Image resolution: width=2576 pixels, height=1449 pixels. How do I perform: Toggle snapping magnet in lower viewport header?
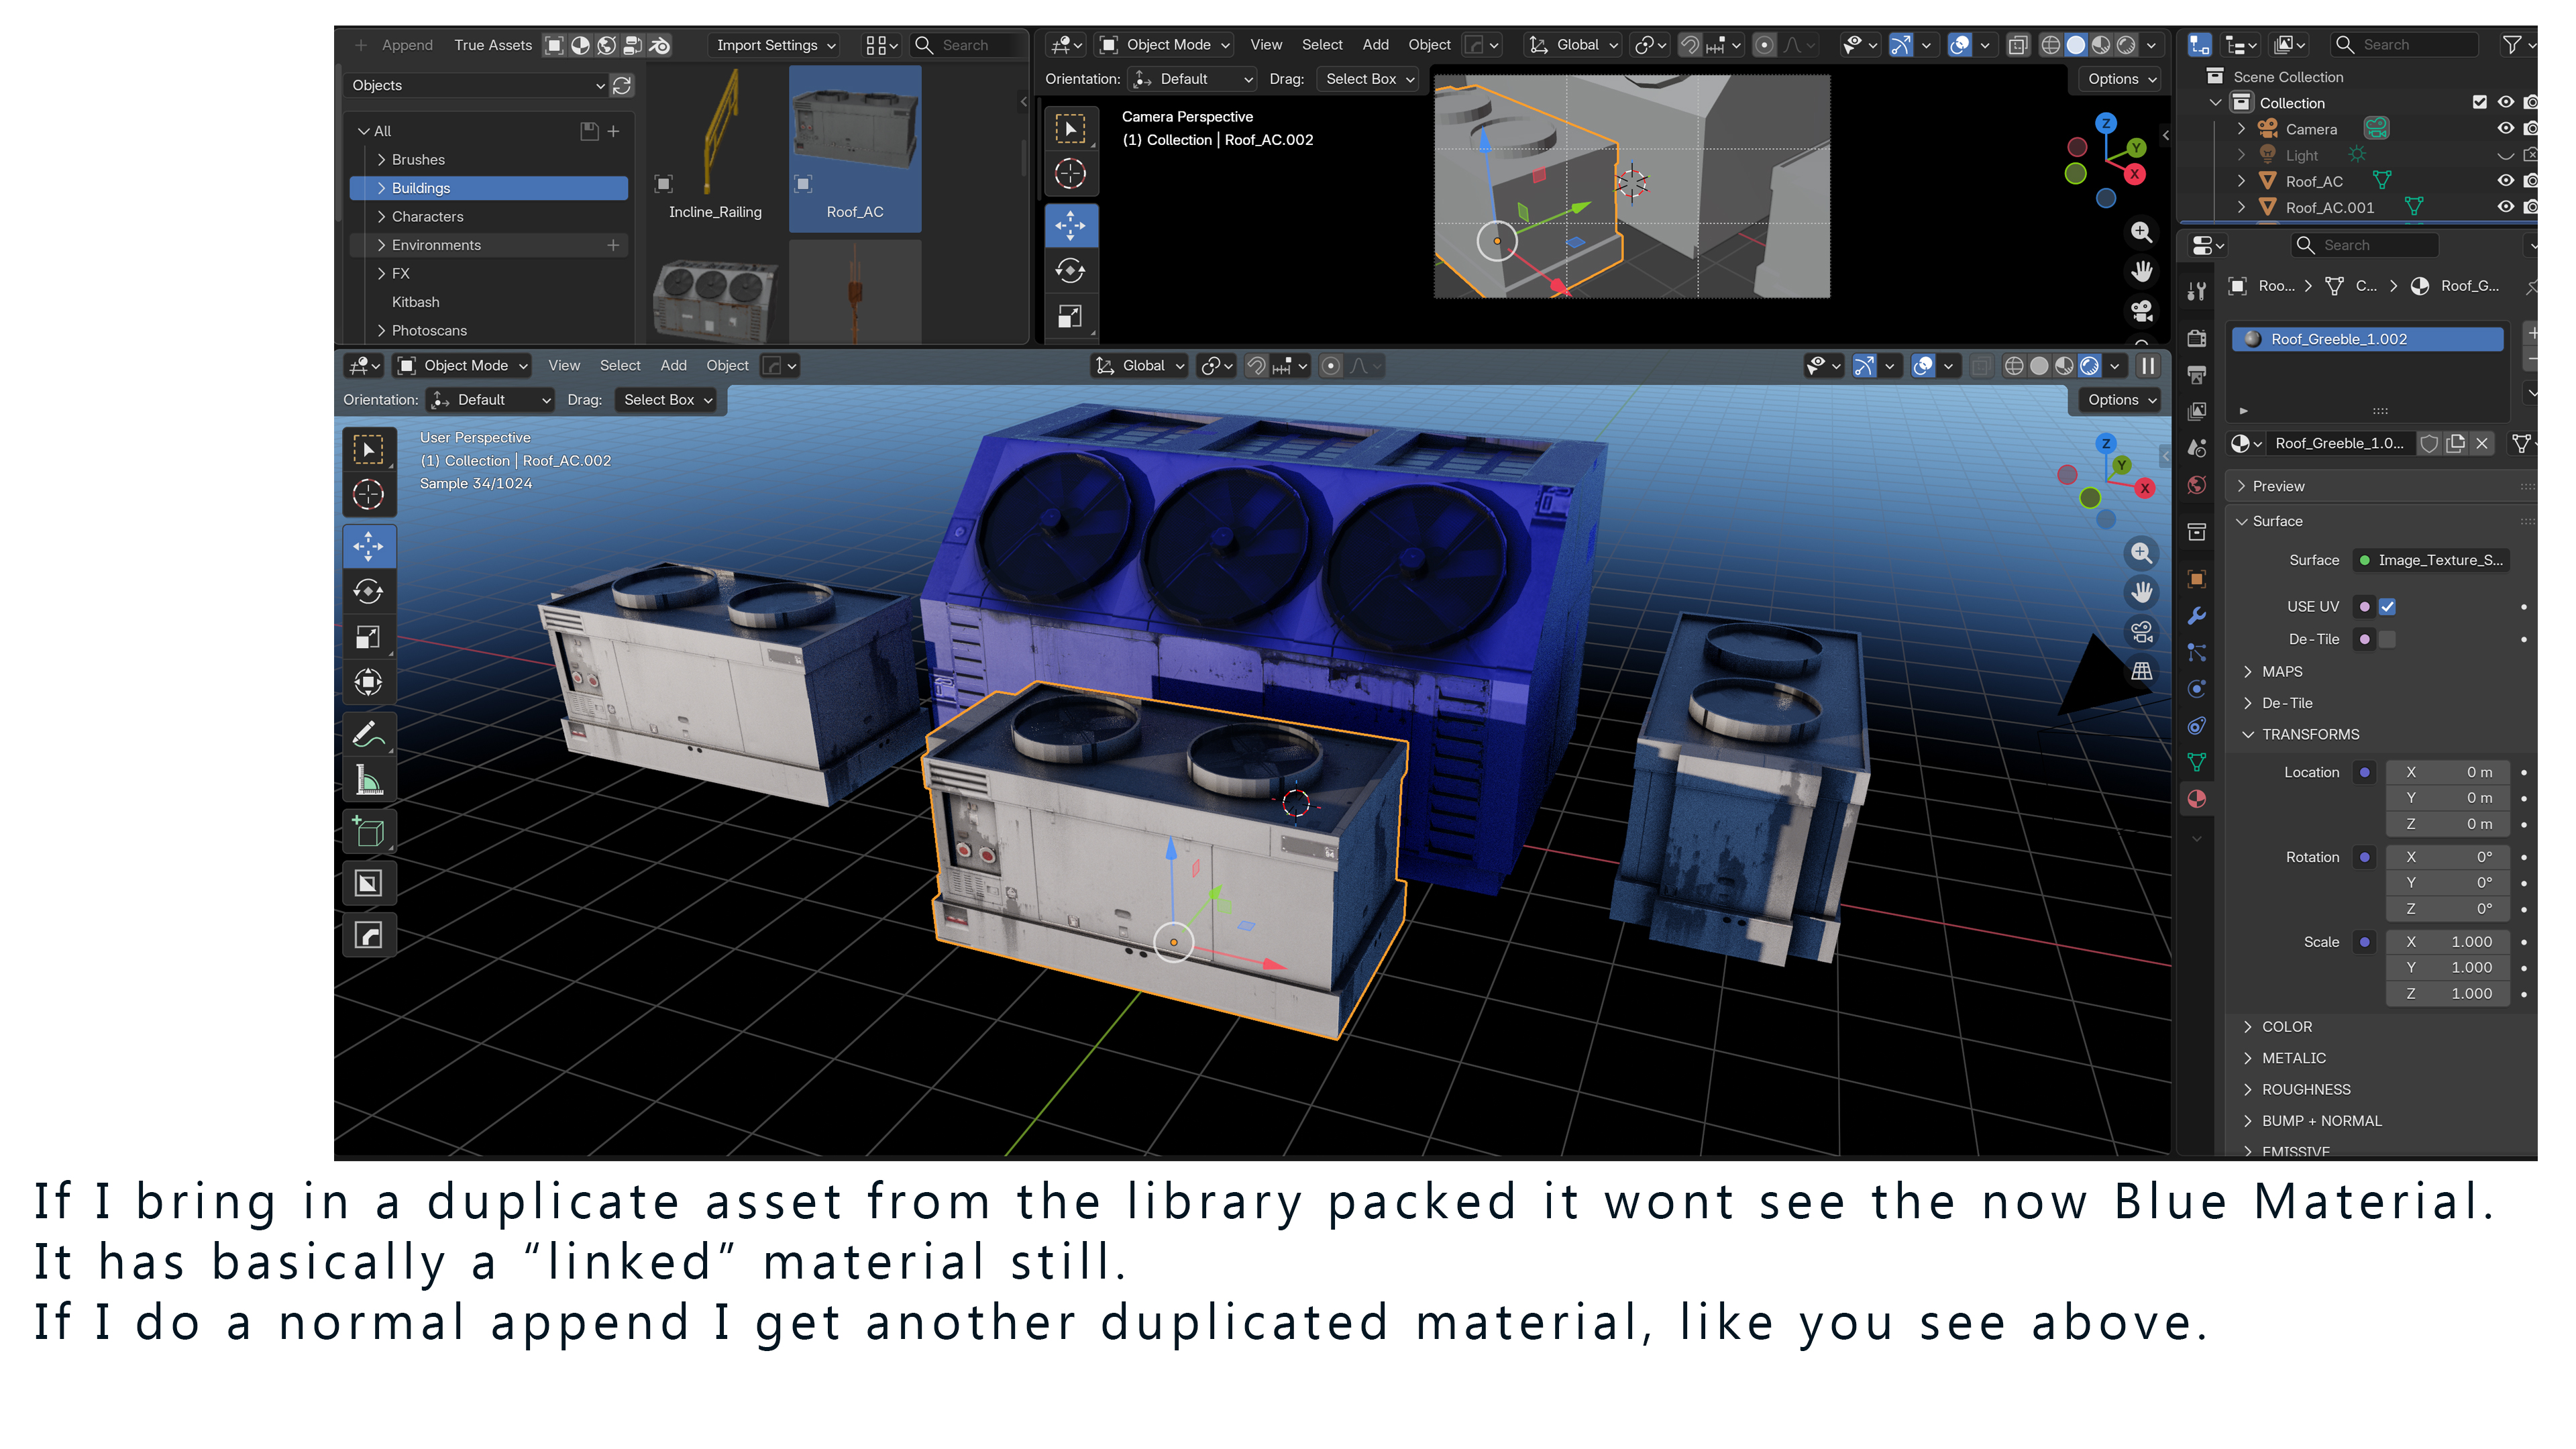click(x=1257, y=366)
